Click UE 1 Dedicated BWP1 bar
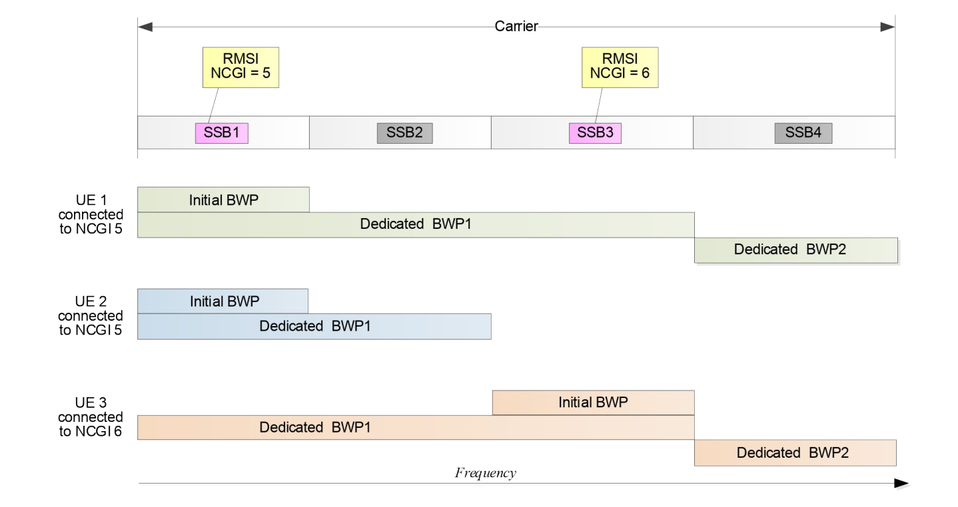 pyautogui.click(x=416, y=225)
